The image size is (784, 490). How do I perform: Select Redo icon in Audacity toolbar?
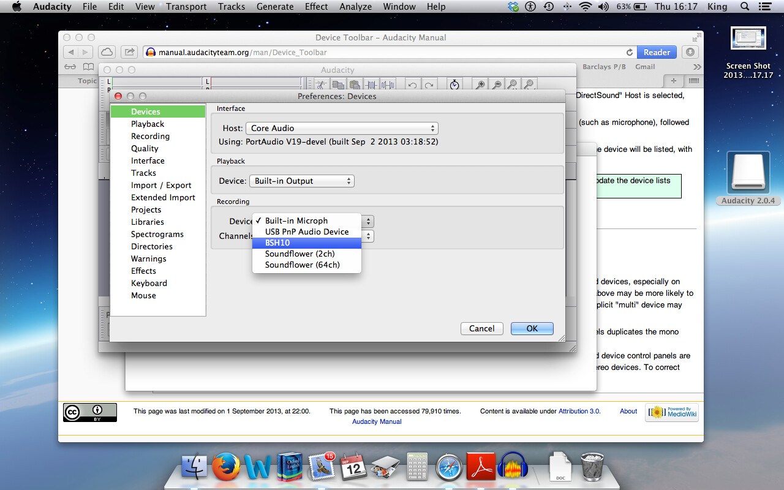[429, 85]
